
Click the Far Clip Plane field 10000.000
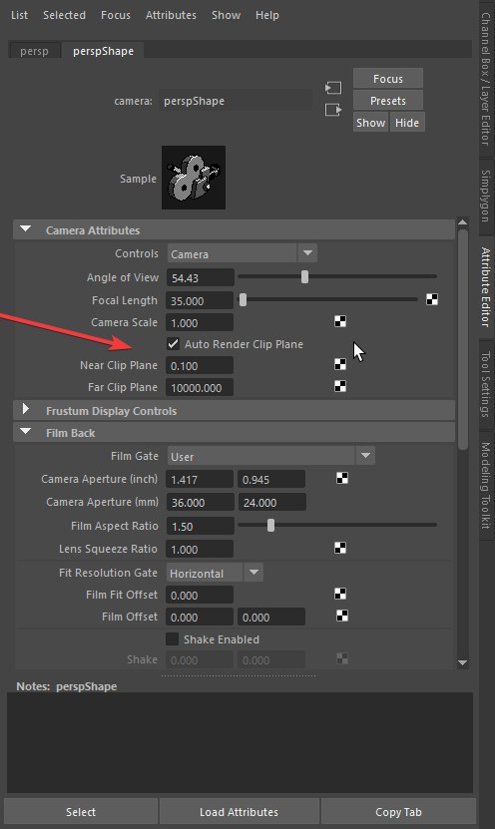[x=200, y=387]
